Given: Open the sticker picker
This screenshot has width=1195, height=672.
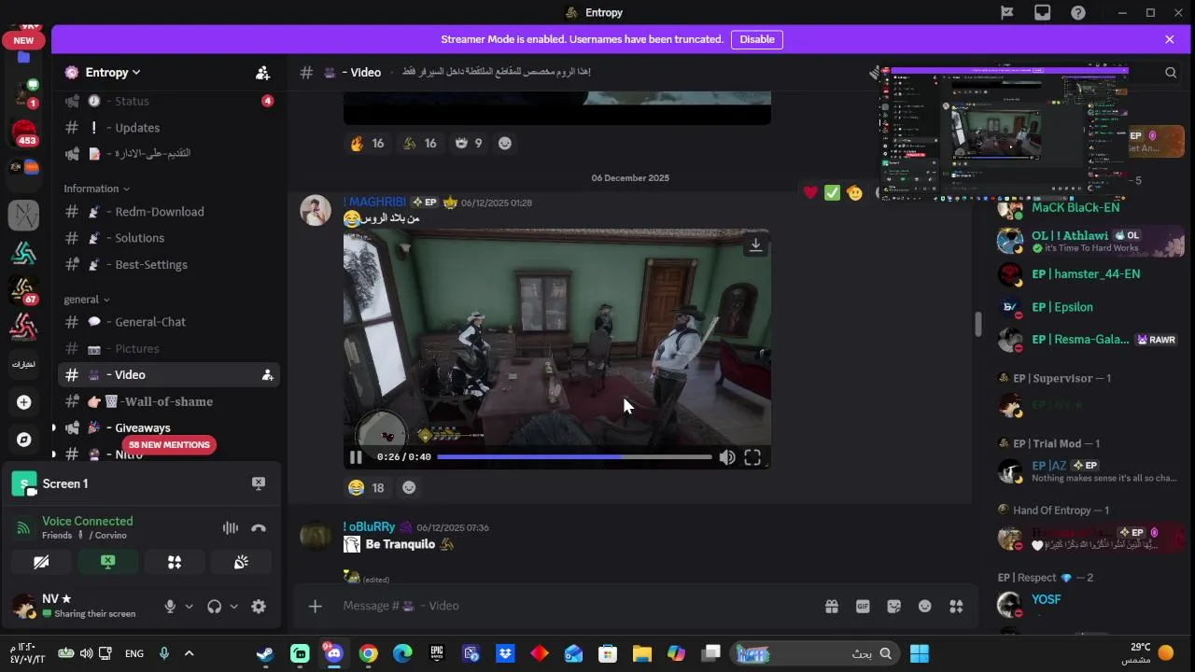Looking at the screenshot, I should tap(893, 607).
